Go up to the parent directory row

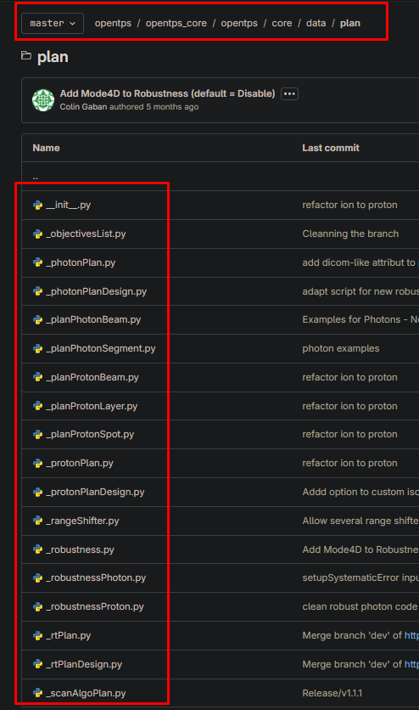(x=221, y=177)
